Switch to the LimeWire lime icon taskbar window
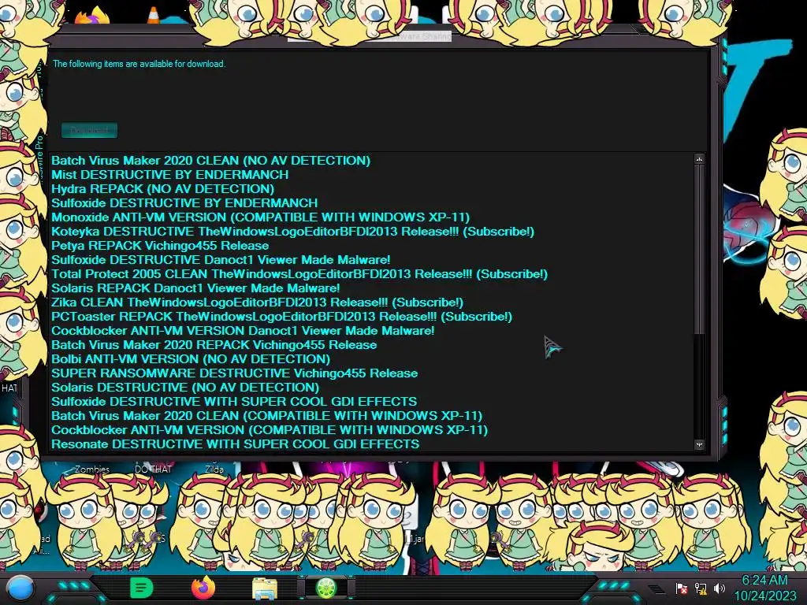Image resolution: width=807 pixels, height=605 pixels. [x=326, y=588]
